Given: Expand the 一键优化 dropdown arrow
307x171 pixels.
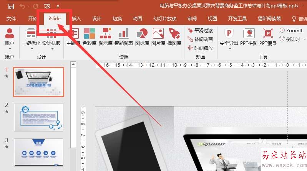Looking at the screenshot, I should coord(32,49).
